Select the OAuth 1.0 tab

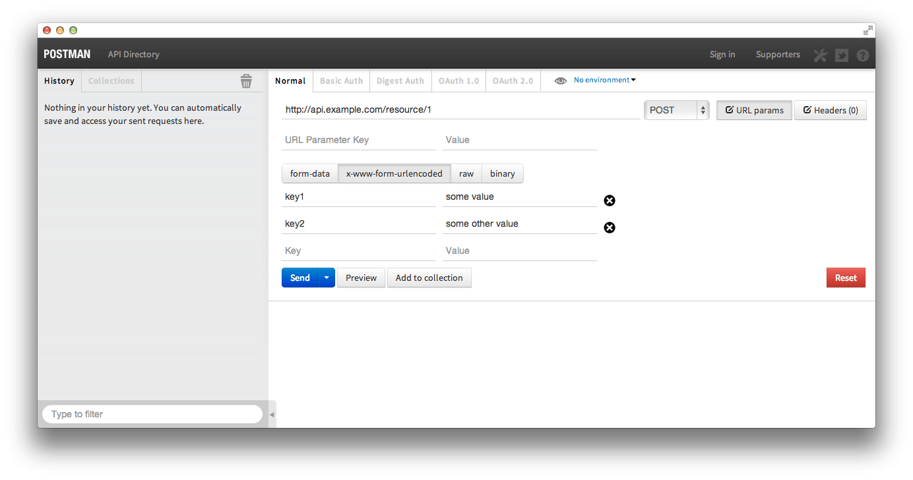click(458, 81)
